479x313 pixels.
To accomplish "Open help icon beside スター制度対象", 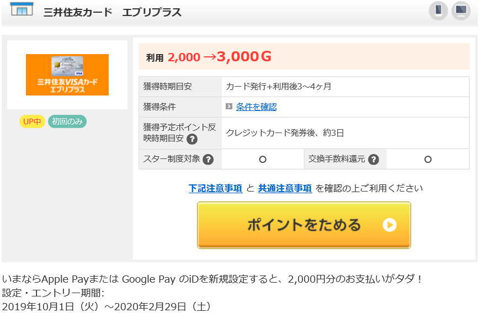I will (208, 159).
